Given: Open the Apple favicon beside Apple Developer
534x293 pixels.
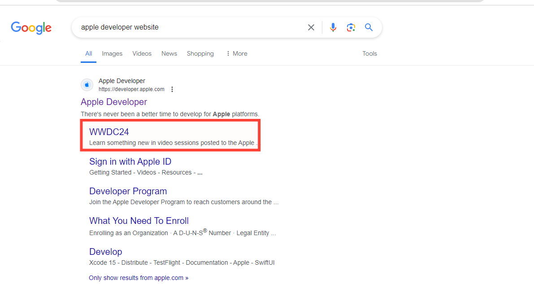Looking at the screenshot, I should click(x=87, y=85).
